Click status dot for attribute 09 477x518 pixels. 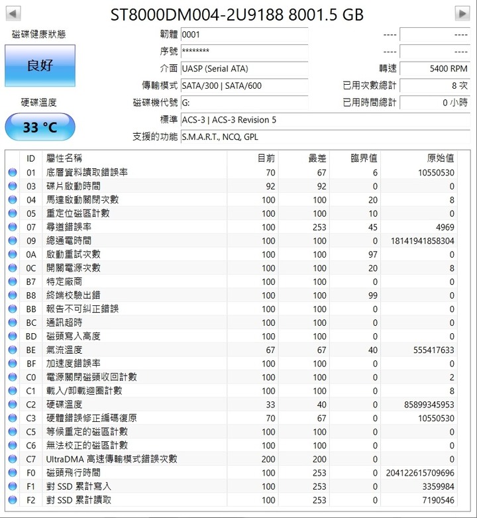point(13,241)
